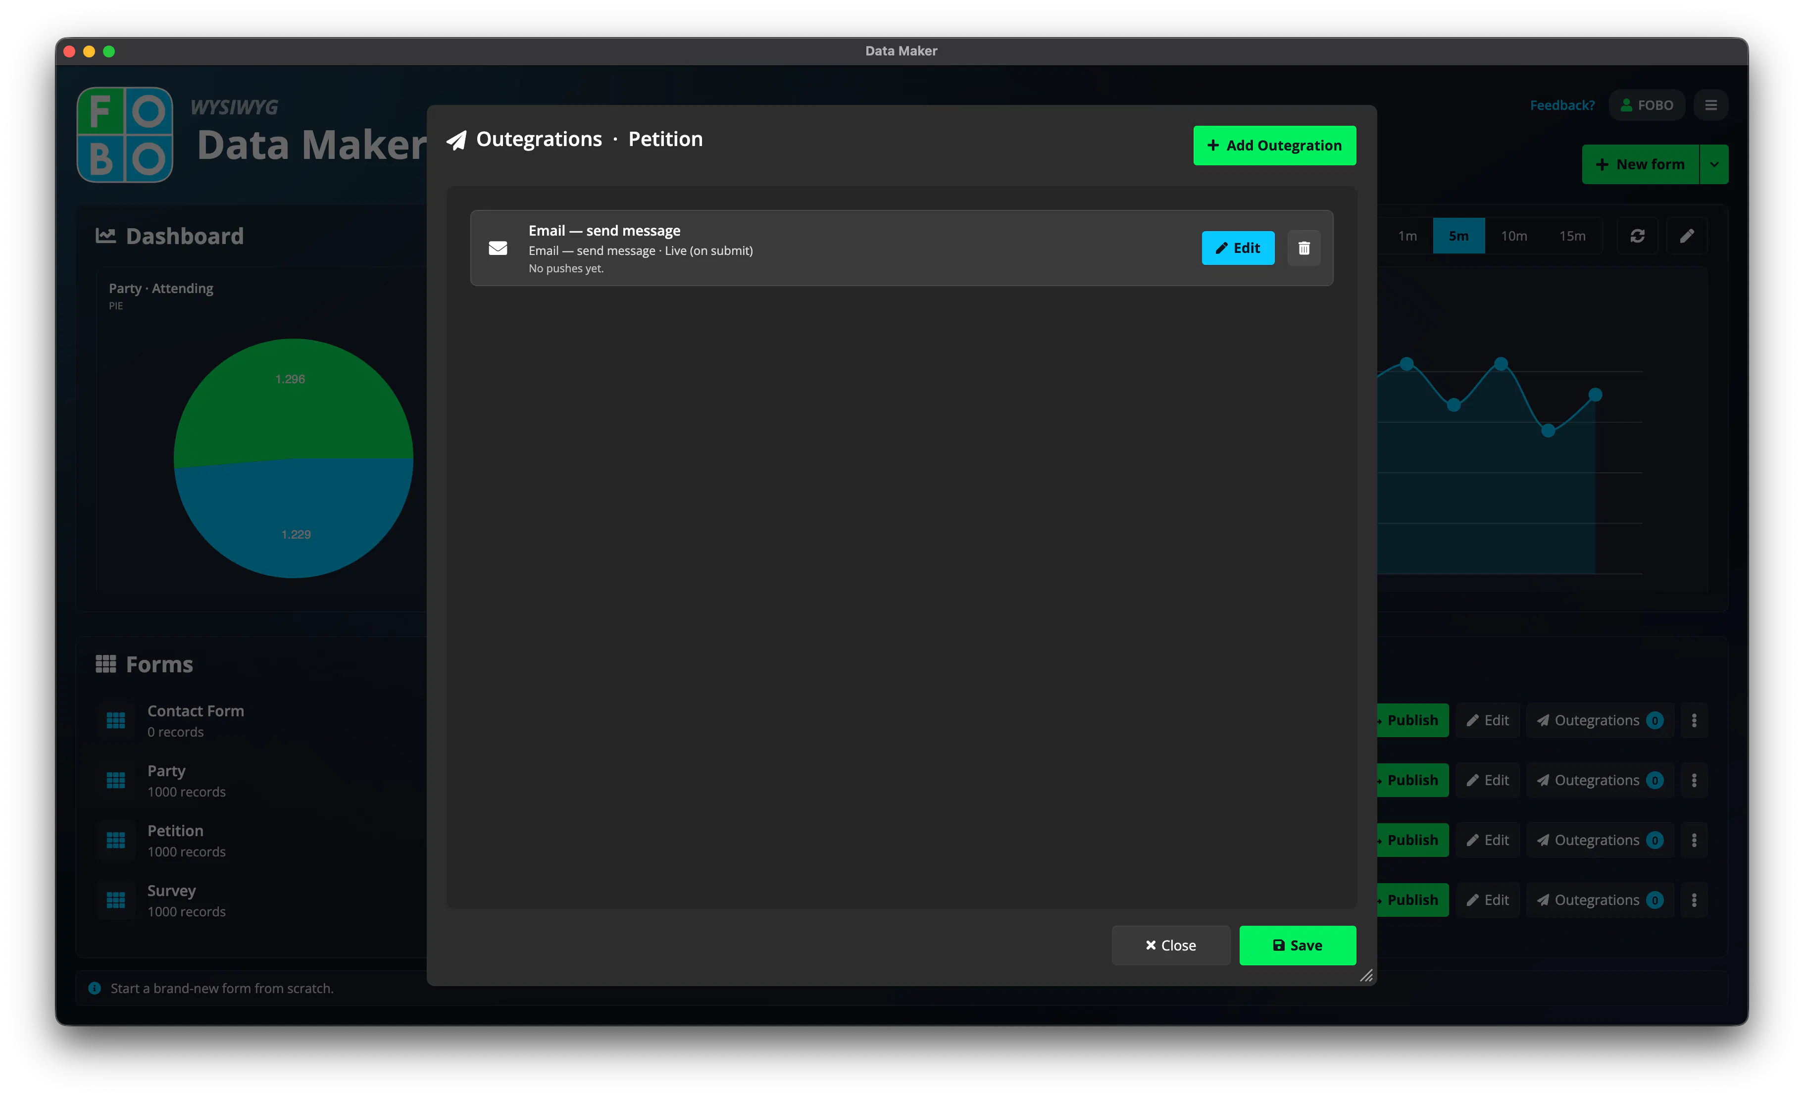Image resolution: width=1804 pixels, height=1099 pixels.
Task: Click the Forms grid icon
Action: pos(105,663)
